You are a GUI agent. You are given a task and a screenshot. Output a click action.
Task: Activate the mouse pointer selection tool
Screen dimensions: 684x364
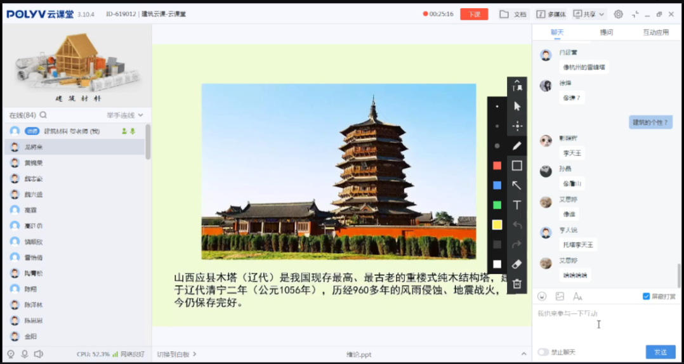tap(517, 107)
